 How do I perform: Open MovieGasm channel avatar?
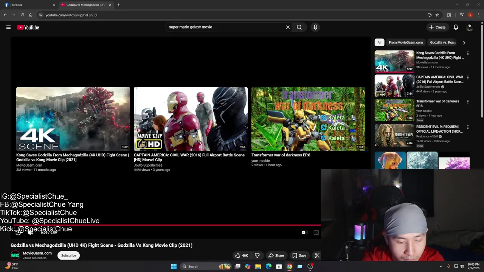pyautogui.click(x=15, y=255)
